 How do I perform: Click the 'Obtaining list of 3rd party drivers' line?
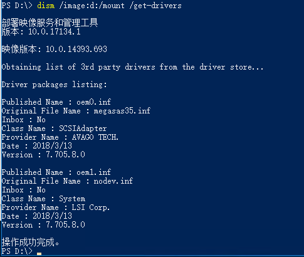click(x=132, y=67)
